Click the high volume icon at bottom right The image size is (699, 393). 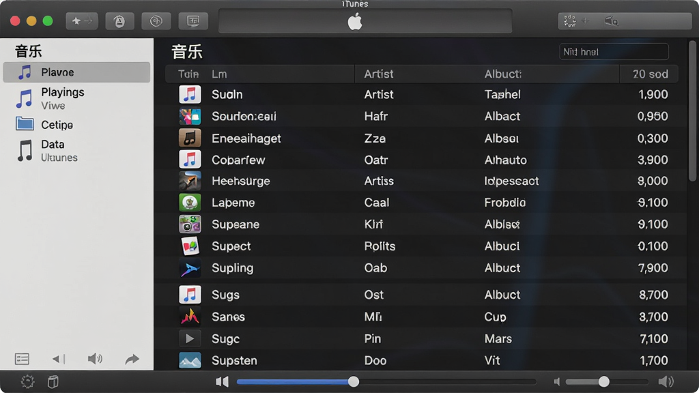tap(666, 381)
